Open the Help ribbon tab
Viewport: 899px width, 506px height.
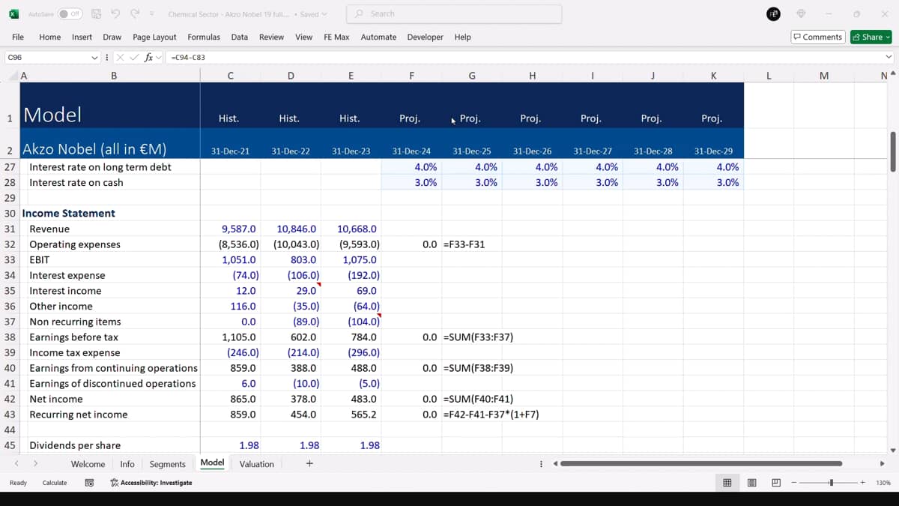click(x=462, y=37)
